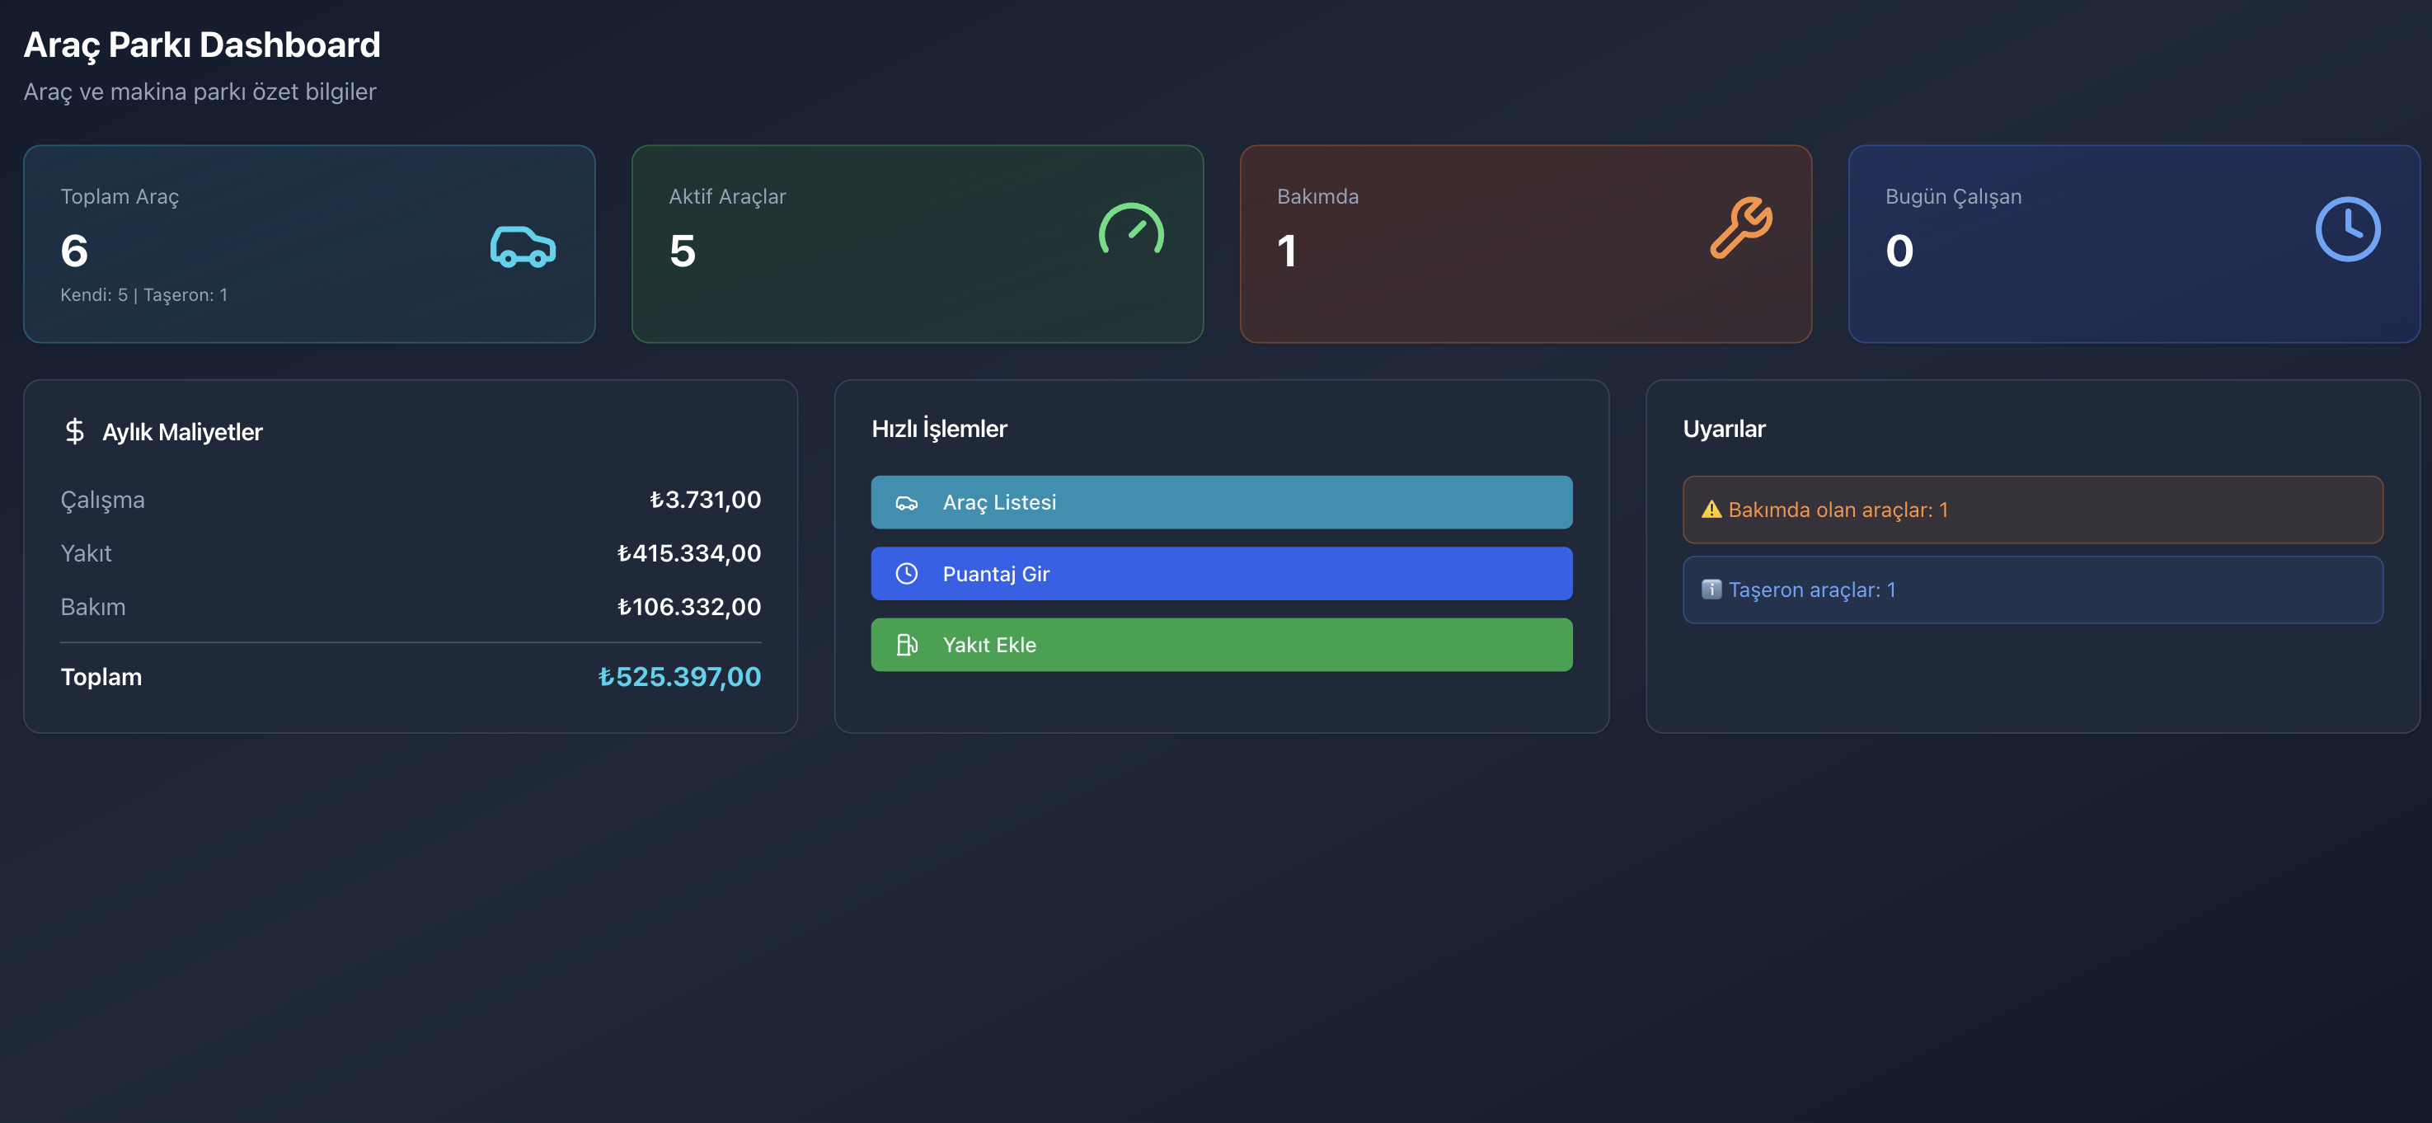Click the clock icon in Bugün Çalışan card
The height and width of the screenshot is (1123, 2432).
coord(2347,228)
